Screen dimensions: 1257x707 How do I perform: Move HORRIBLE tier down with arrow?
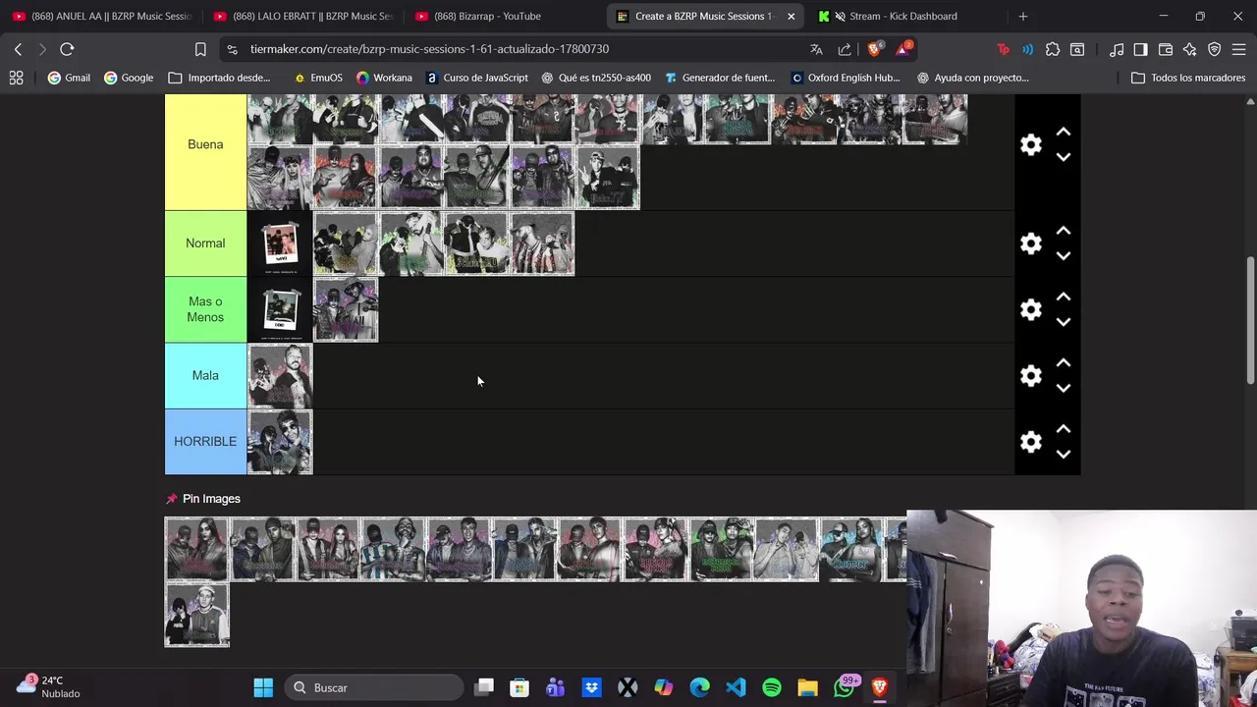(1063, 455)
